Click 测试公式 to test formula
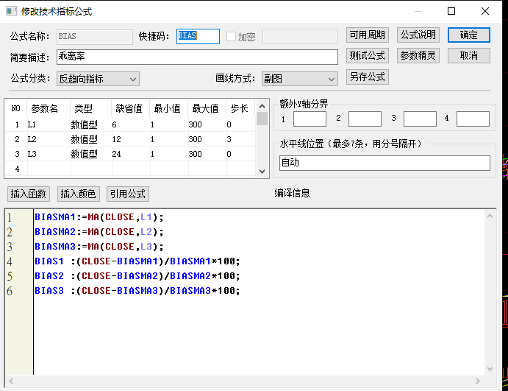This screenshot has height=391, width=508. (x=367, y=55)
